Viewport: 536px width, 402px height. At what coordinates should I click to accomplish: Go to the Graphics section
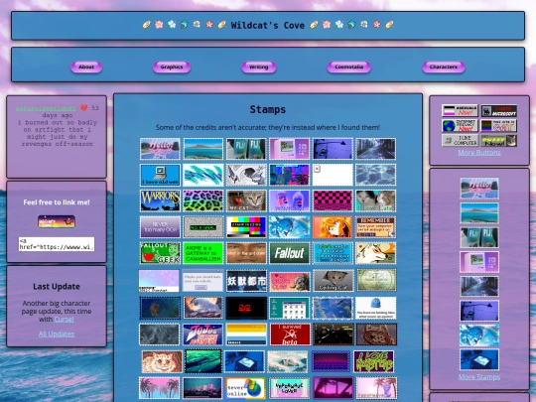pos(172,67)
